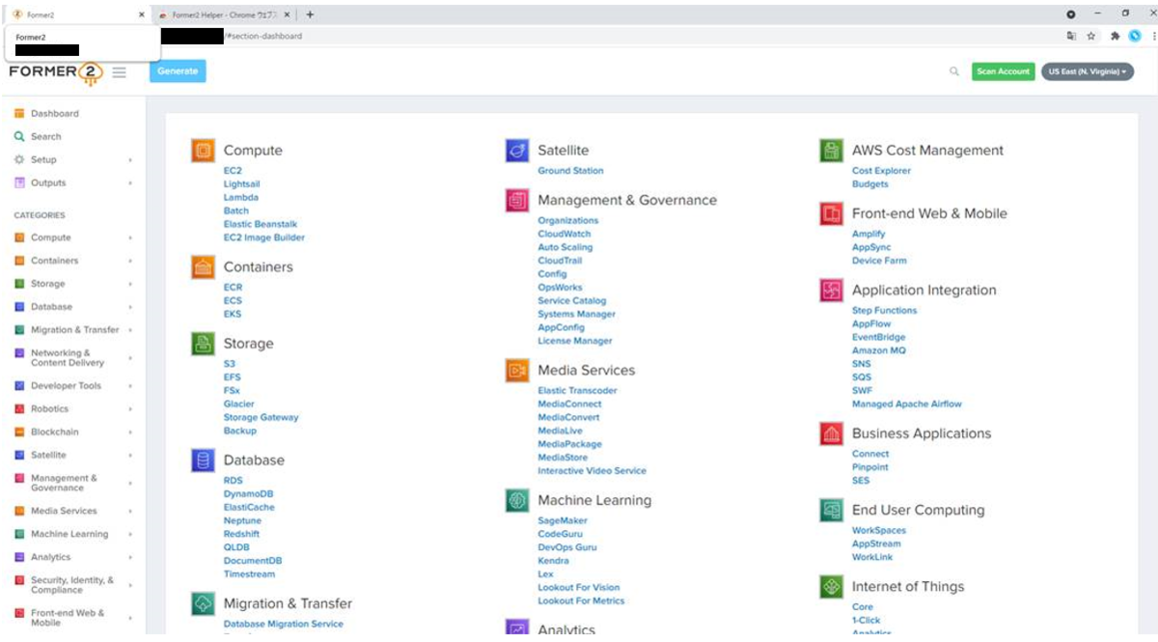Open the EKS link

tap(233, 315)
